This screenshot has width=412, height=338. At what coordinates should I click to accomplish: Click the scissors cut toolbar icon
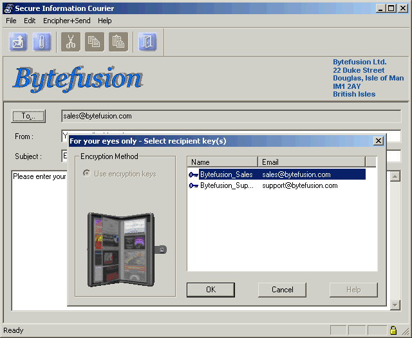pyautogui.click(x=71, y=42)
